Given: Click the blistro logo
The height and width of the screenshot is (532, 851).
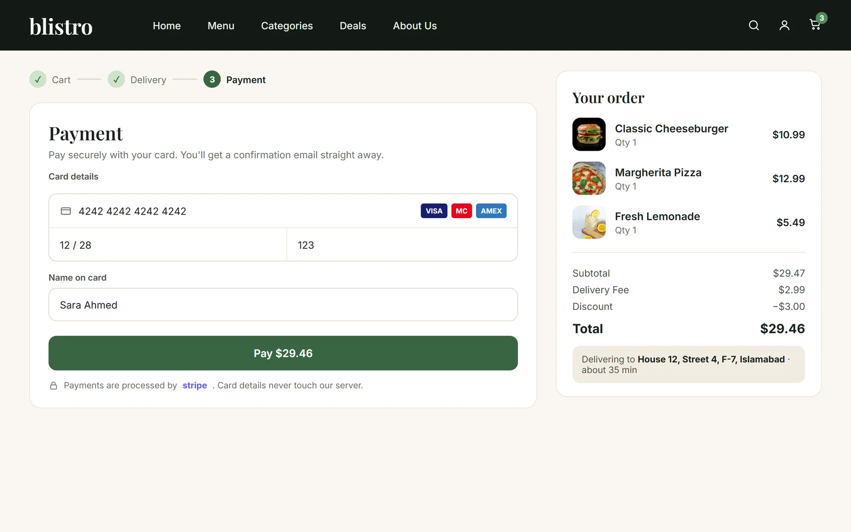Looking at the screenshot, I should click(x=61, y=26).
